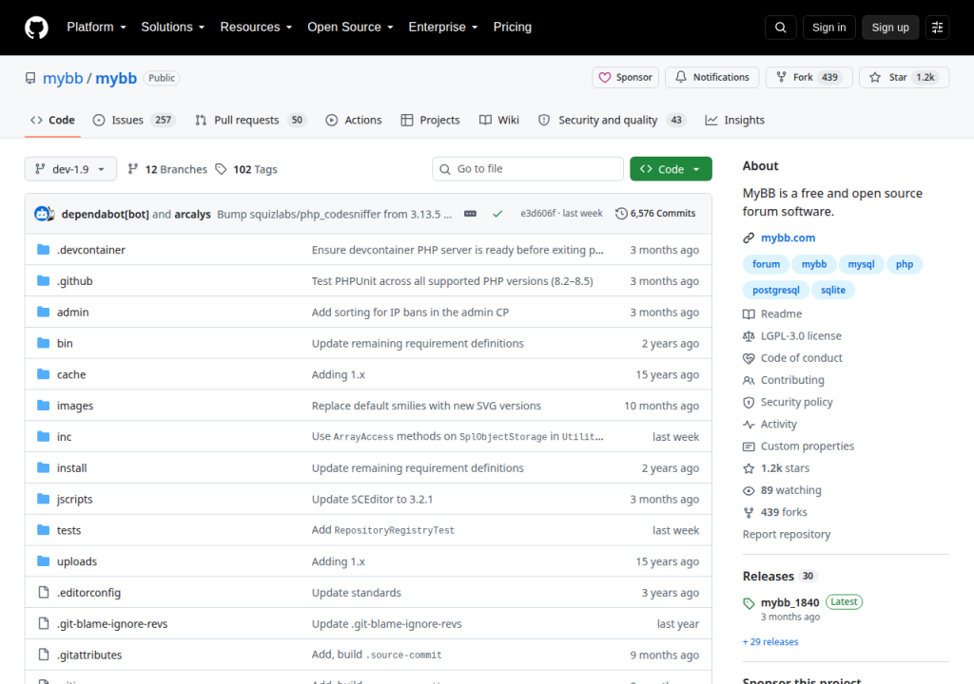Click the .gitattributes file icon
The image size is (974, 684).
[44, 655]
